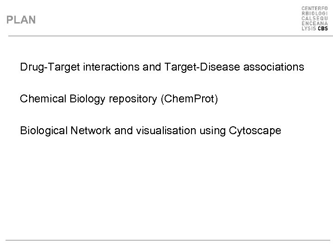The height and width of the screenshot is (249, 333).
Task: Select the word Drug-Target
Action: 45,67
